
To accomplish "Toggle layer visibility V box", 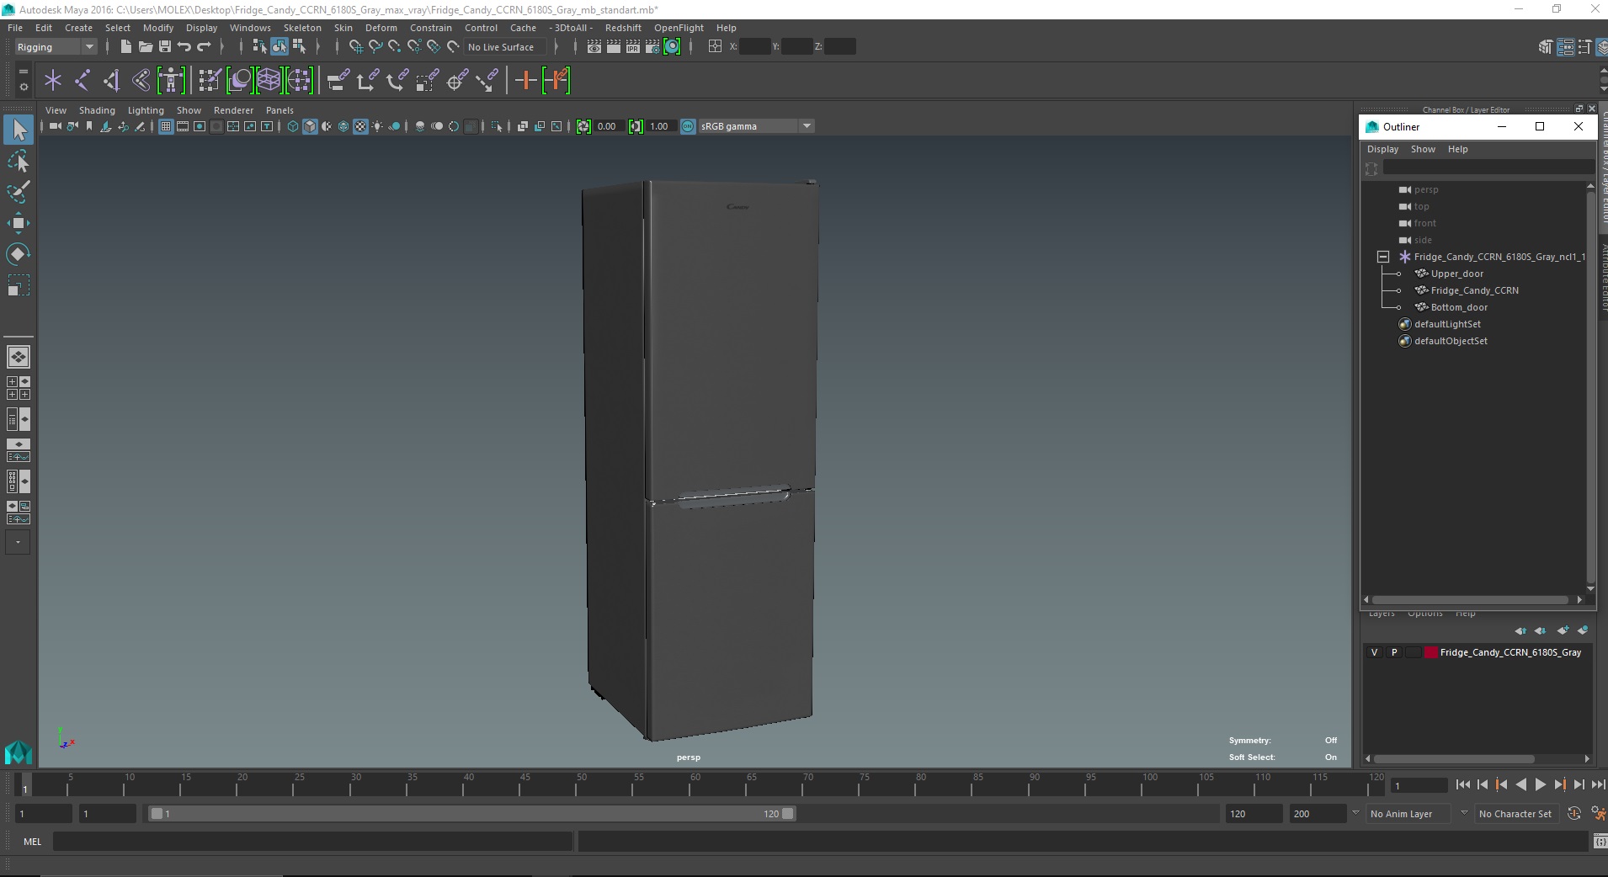I will click(1375, 652).
